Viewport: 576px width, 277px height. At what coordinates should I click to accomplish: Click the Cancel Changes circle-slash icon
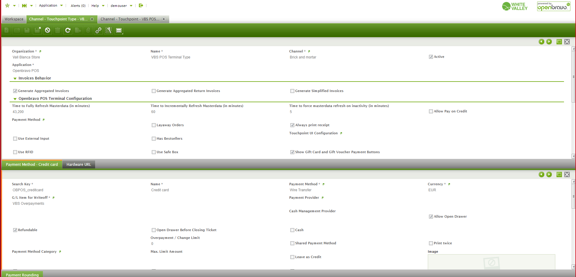[47, 30]
